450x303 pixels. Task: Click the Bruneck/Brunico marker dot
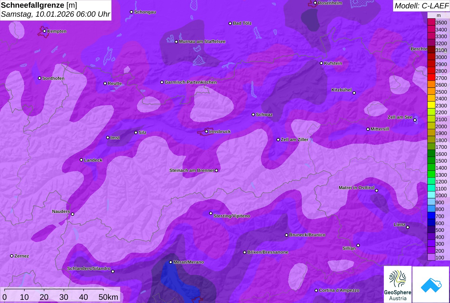(286, 235)
